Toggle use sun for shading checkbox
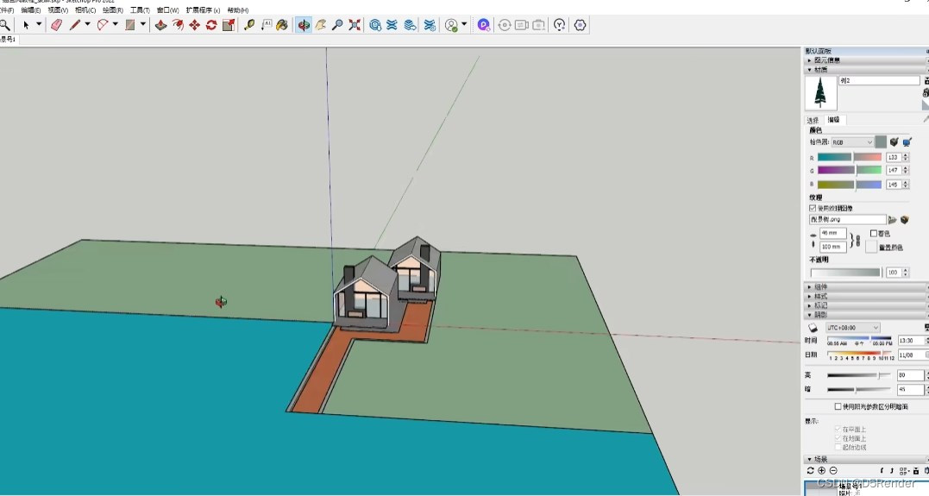 click(x=838, y=406)
